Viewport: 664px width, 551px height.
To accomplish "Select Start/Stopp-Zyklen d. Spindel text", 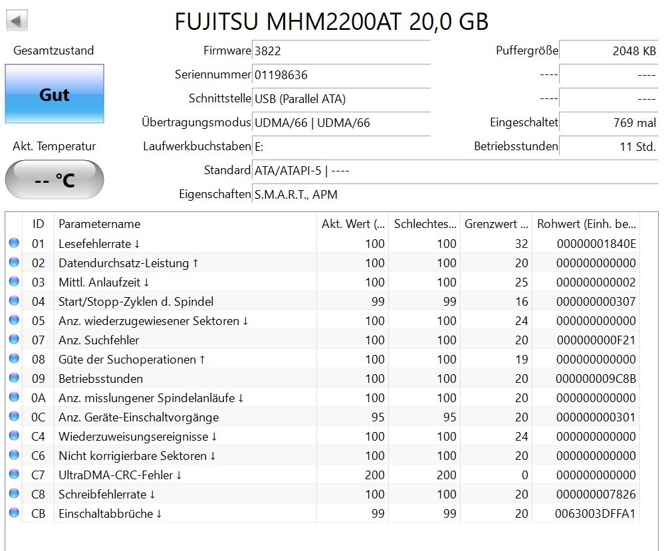I will [136, 302].
